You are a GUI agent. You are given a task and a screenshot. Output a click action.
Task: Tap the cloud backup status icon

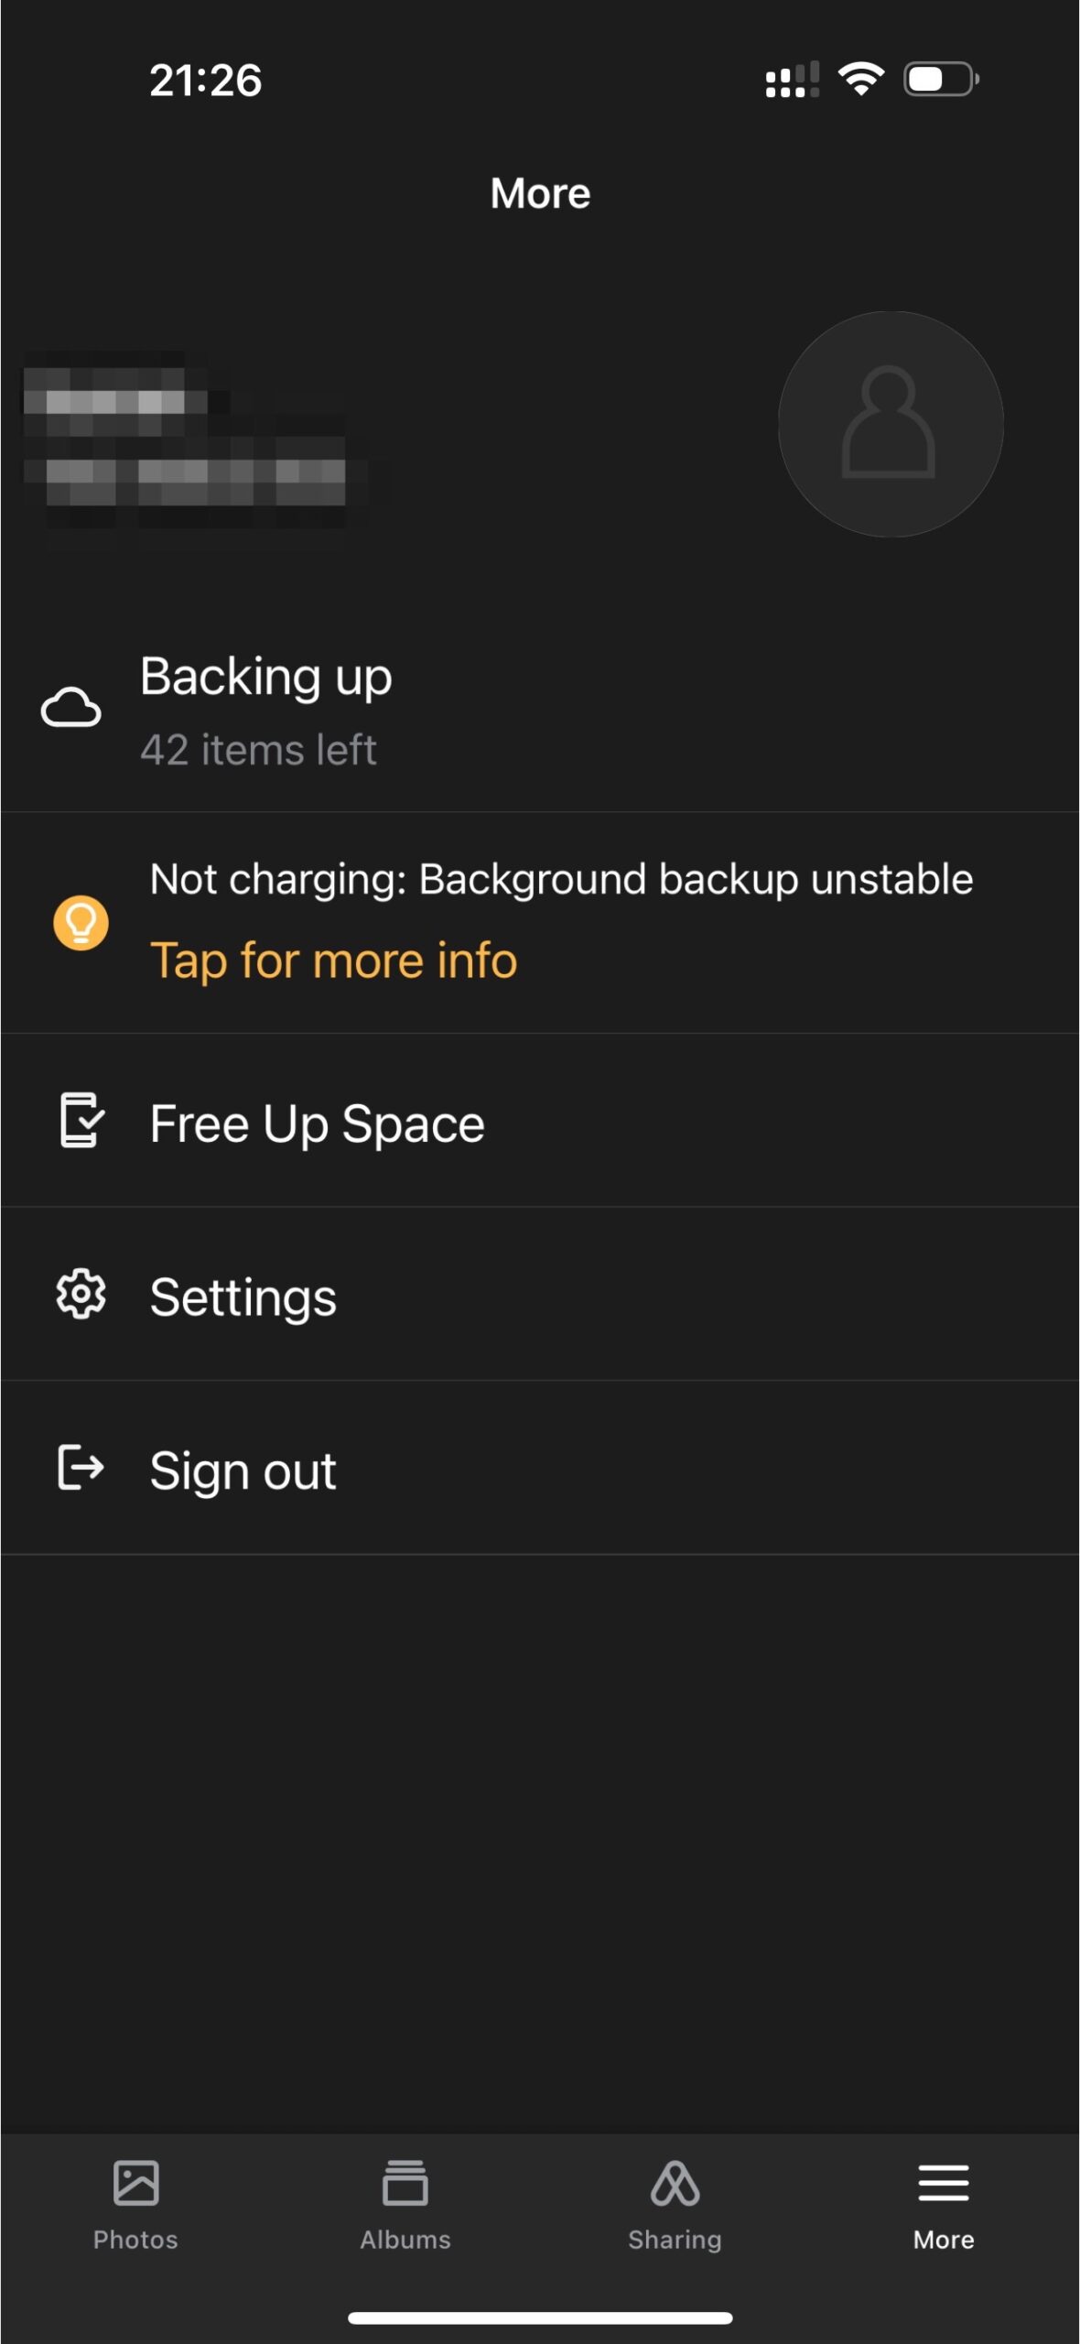coord(70,708)
